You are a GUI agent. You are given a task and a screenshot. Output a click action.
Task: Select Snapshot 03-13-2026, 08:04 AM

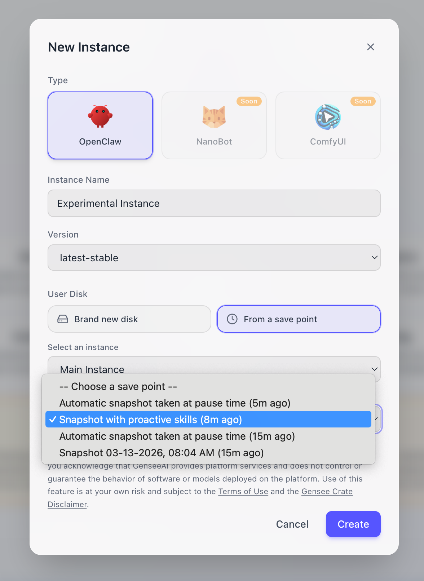click(x=162, y=453)
